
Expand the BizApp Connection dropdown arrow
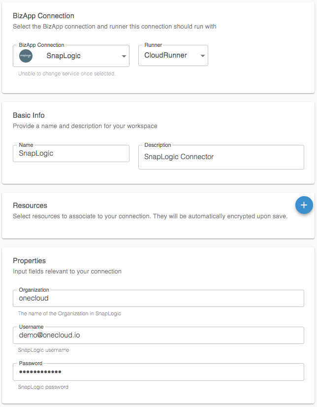[124, 56]
